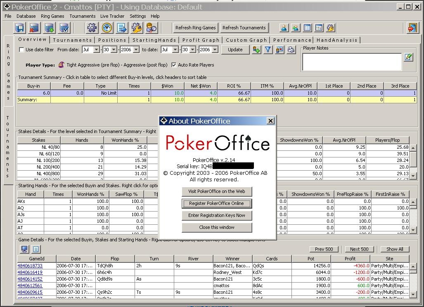Expand the From date day dropdown

tap(116, 50)
